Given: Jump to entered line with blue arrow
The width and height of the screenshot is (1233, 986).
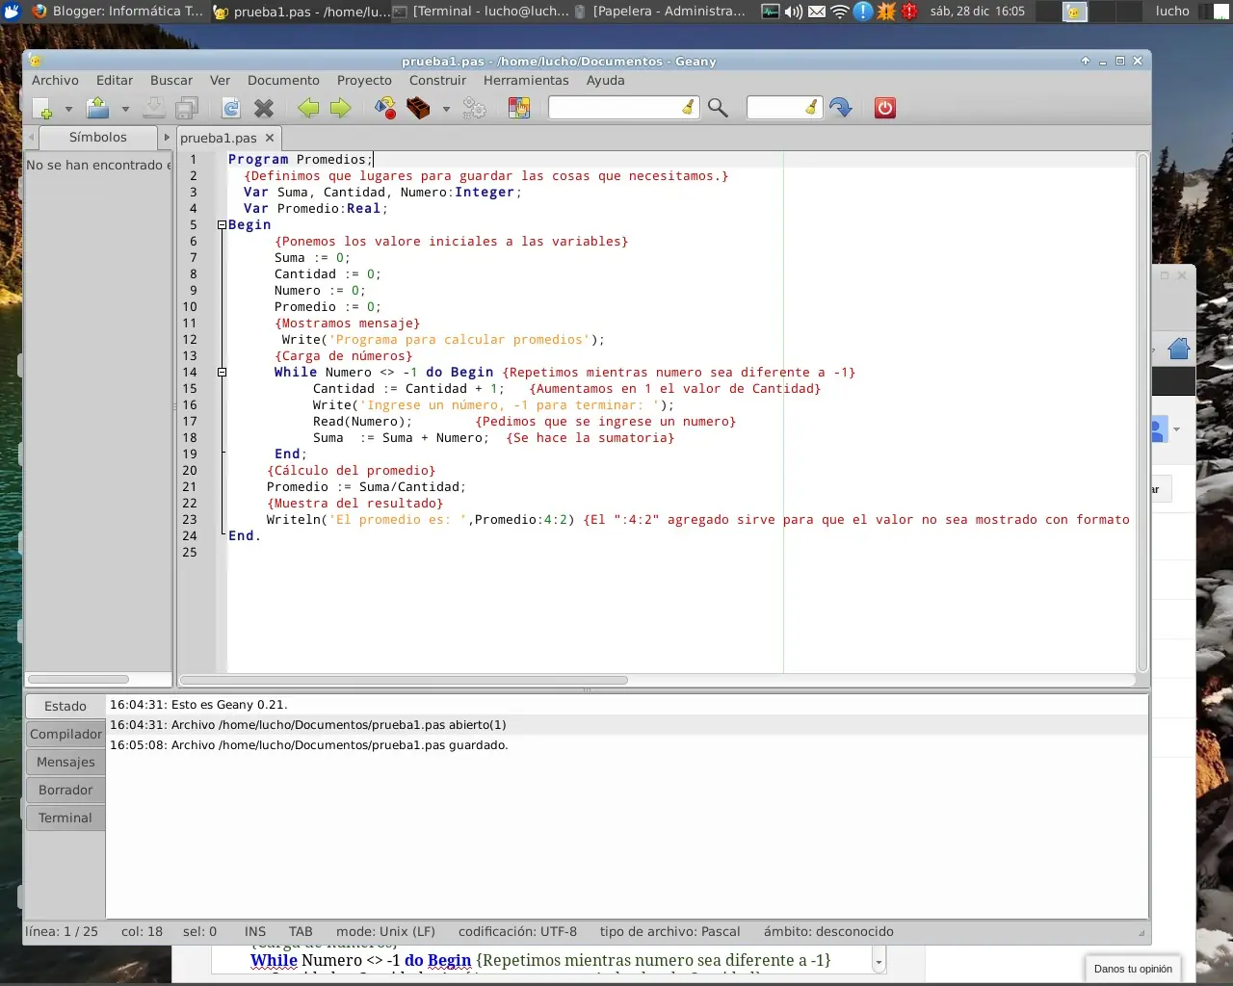Looking at the screenshot, I should pos(841,108).
